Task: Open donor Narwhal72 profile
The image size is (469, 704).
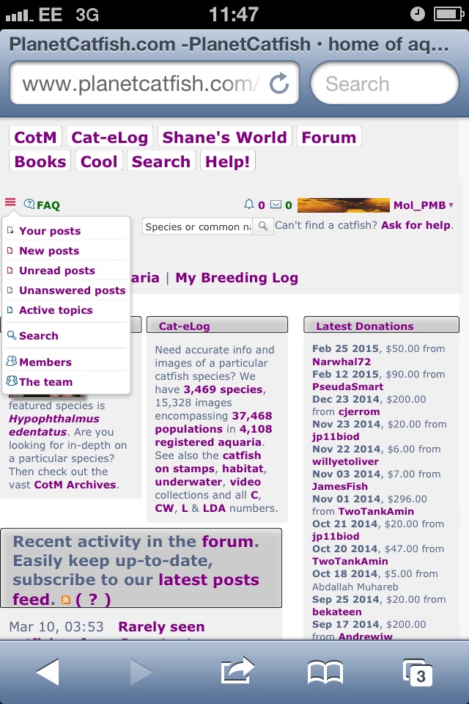Action: 341,362
